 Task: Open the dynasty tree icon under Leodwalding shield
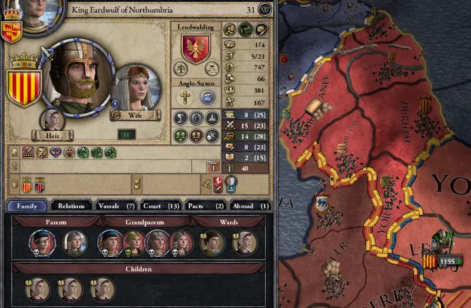point(181,68)
